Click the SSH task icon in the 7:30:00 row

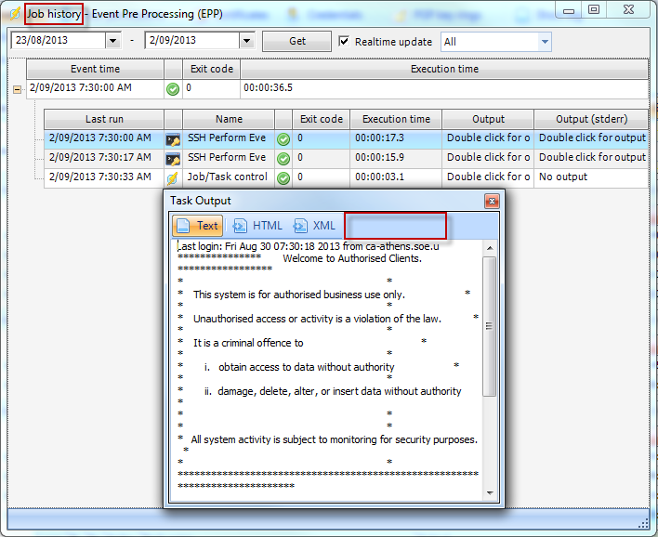pos(173,138)
